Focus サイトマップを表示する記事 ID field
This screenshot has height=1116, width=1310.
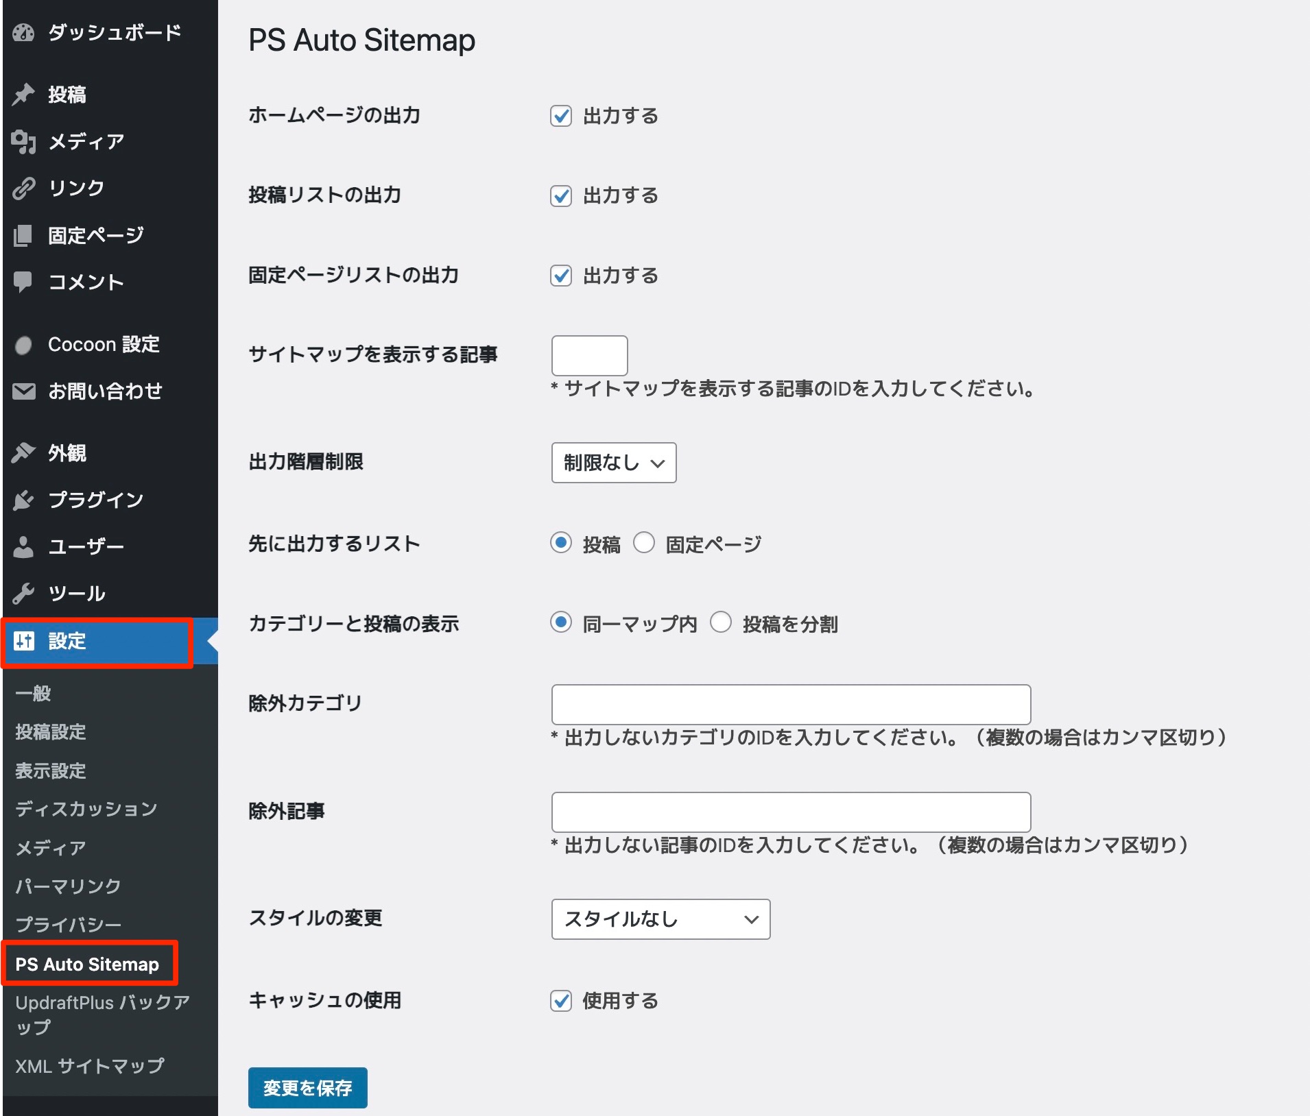(x=590, y=355)
